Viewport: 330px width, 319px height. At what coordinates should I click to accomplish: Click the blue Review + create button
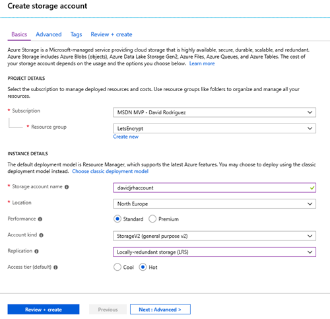pyautogui.click(x=44, y=309)
